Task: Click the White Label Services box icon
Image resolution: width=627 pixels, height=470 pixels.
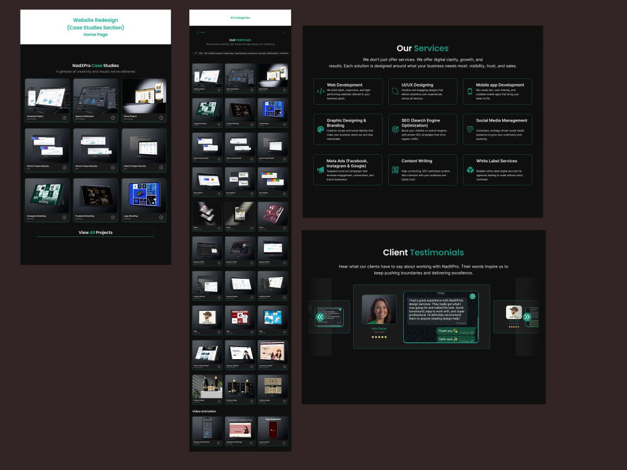Action: pyautogui.click(x=470, y=169)
